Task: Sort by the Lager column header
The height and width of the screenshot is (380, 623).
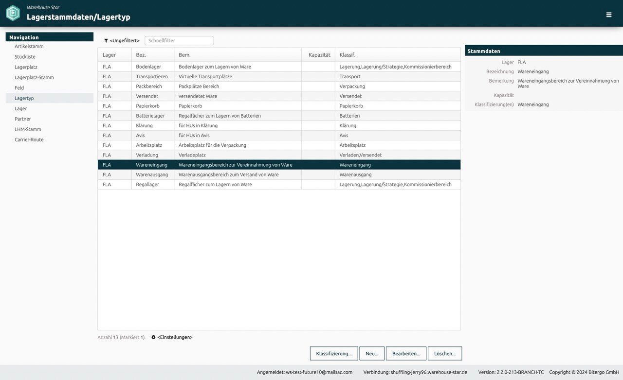Action: (114, 55)
